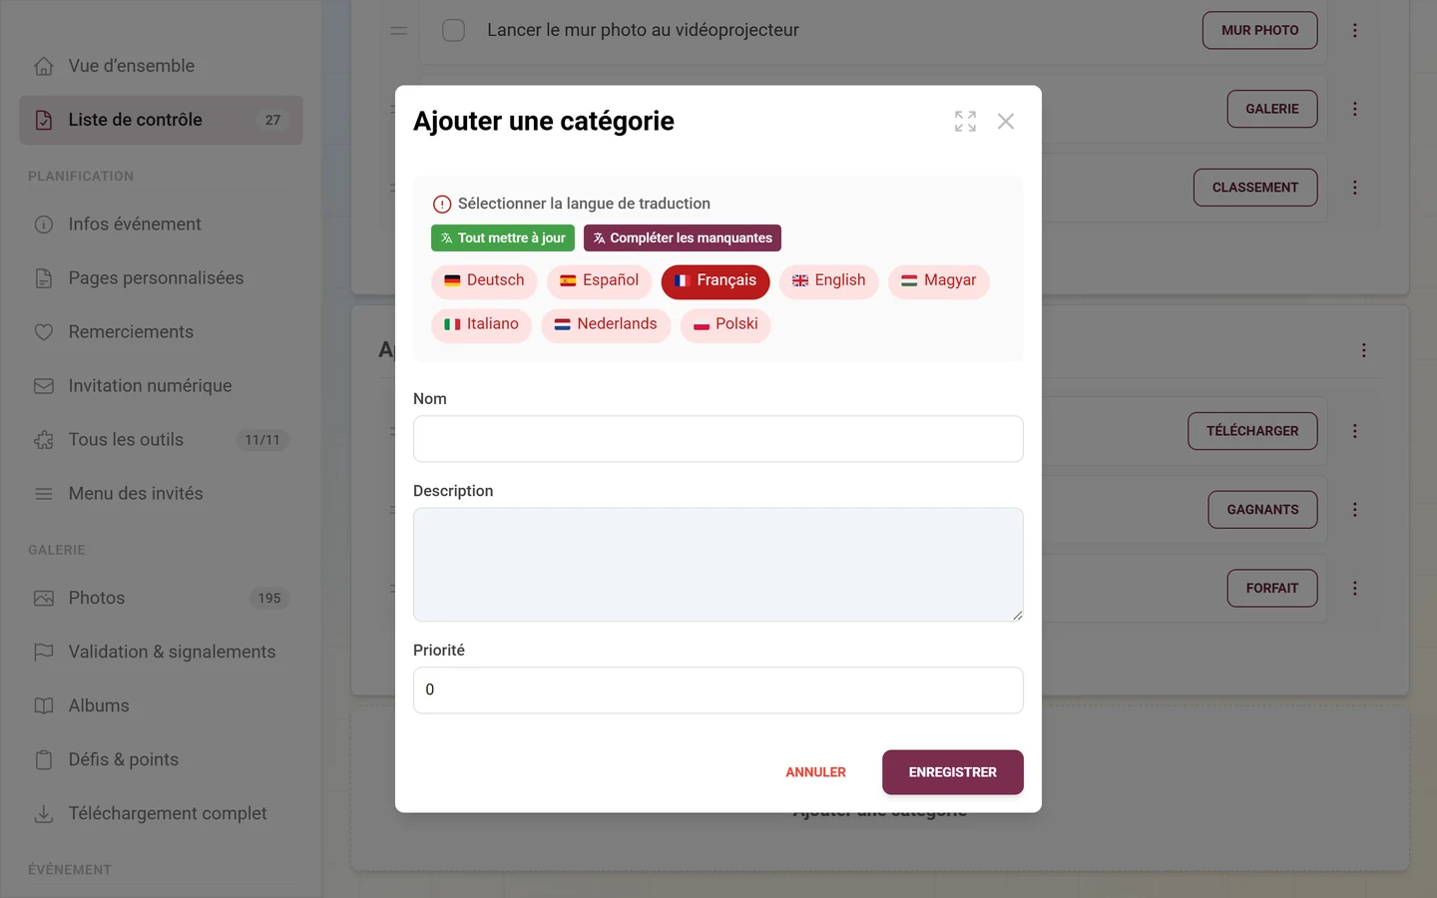
Task: Click the image icon for Photos
Action: pyautogui.click(x=44, y=599)
